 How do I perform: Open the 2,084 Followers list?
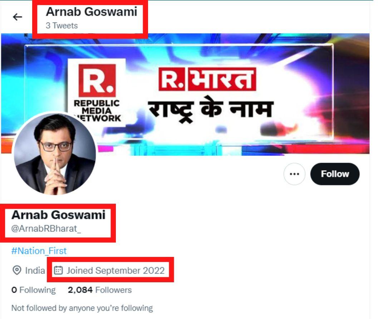[x=100, y=290]
